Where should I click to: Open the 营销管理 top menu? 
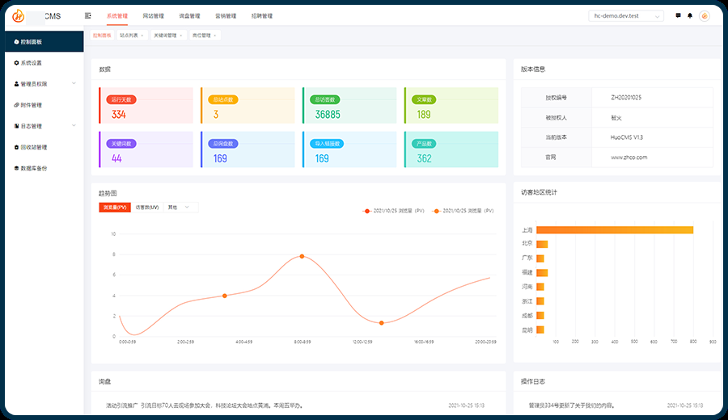click(226, 15)
